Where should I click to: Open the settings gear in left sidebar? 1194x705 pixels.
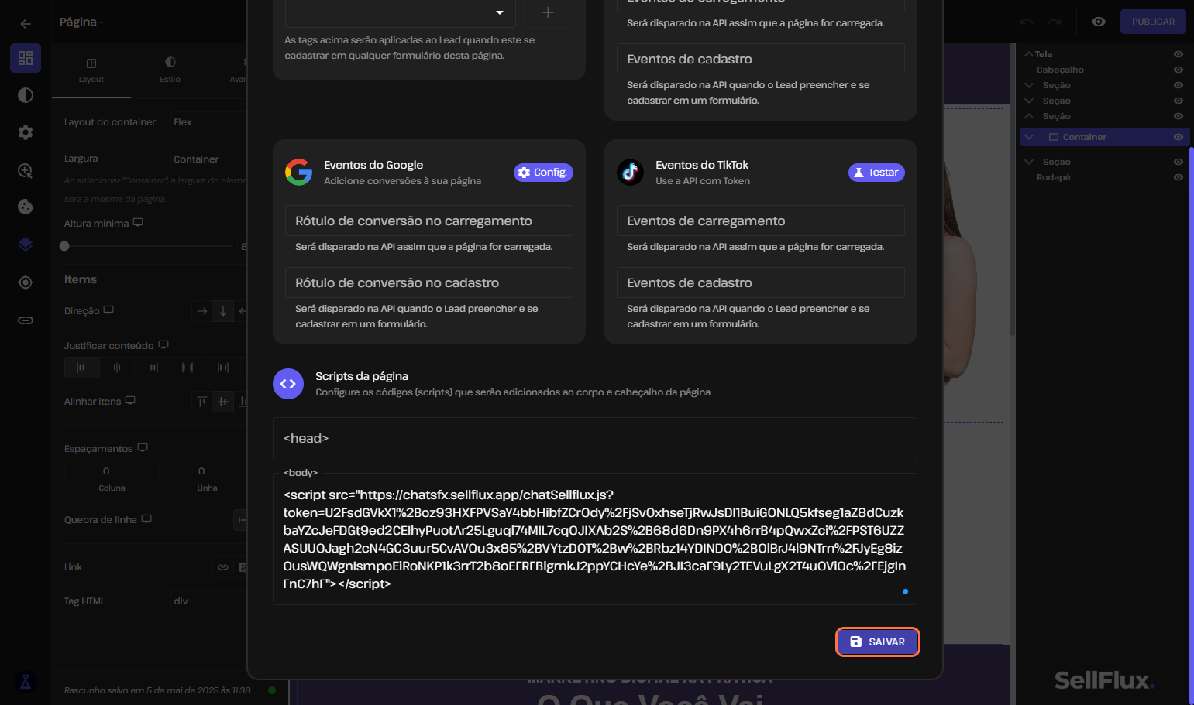tap(26, 132)
